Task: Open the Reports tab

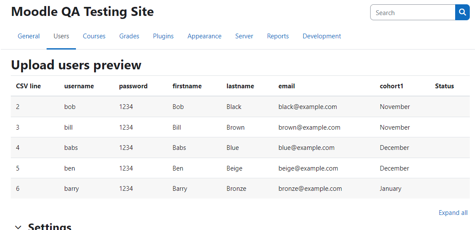Action: coord(278,36)
